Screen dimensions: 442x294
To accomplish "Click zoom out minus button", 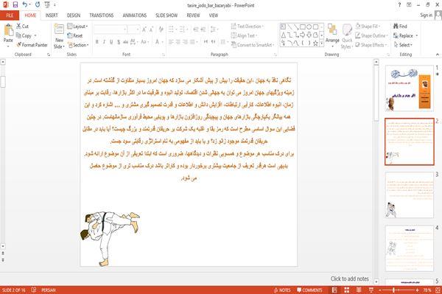I will pos(380,290).
